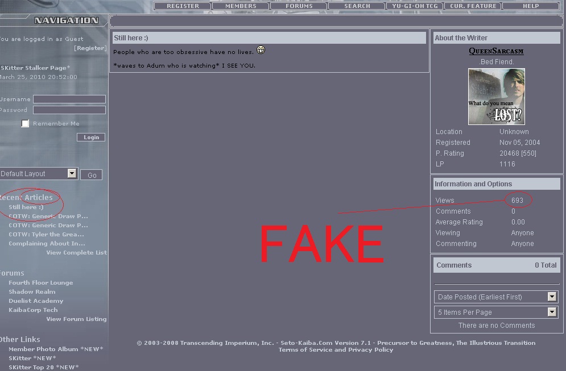Click the Help menu item
This screenshot has width=566, height=371.
pos(530,6)
